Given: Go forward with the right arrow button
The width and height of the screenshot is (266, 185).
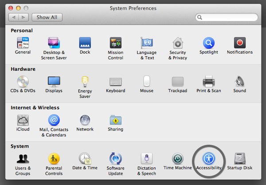Looking at the screenshot, I should pos(23,17).
